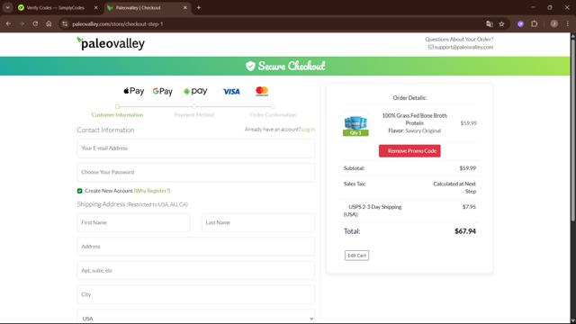Click the browser back arrow

click(x=8, y=24)
